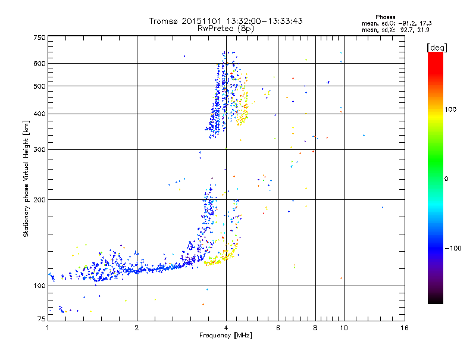Click the 'RwPretec (8p)' subtitle
The height and width of the screenshot is (357, 476).
226,29
